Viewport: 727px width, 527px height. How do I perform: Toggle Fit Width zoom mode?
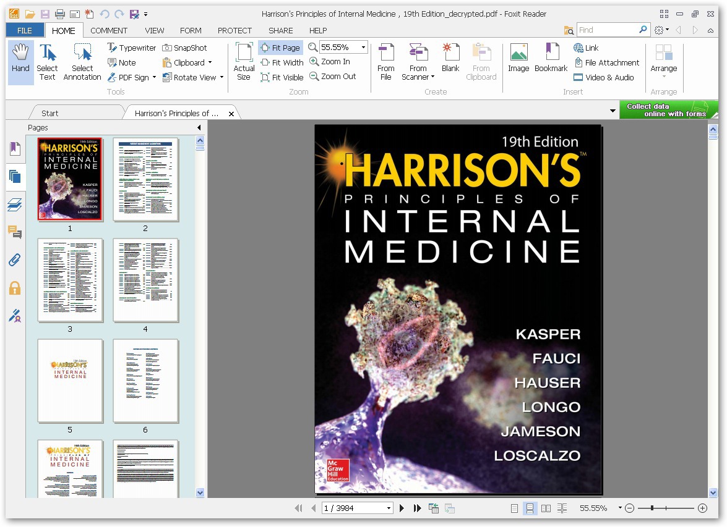282,62
